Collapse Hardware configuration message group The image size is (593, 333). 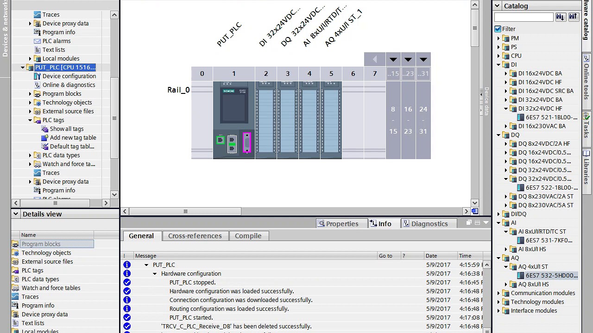(155, 274)
